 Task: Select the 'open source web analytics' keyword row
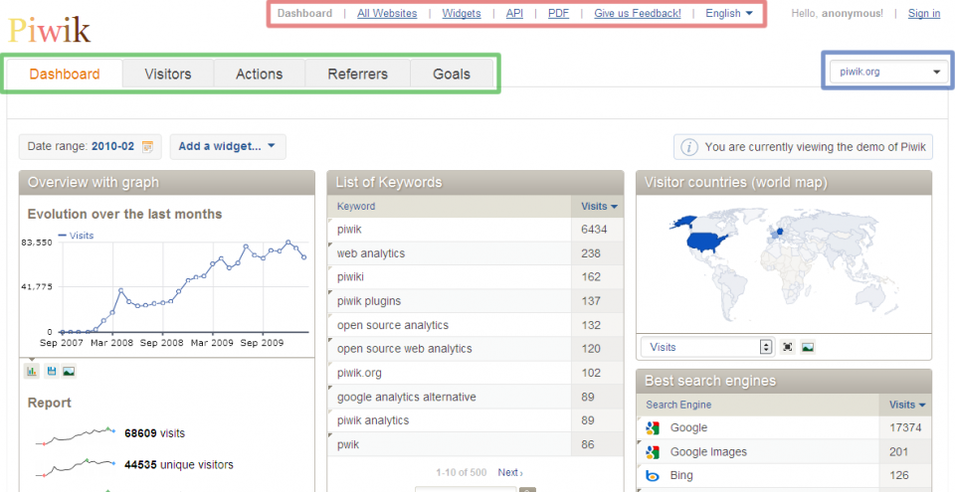[476, 349]
